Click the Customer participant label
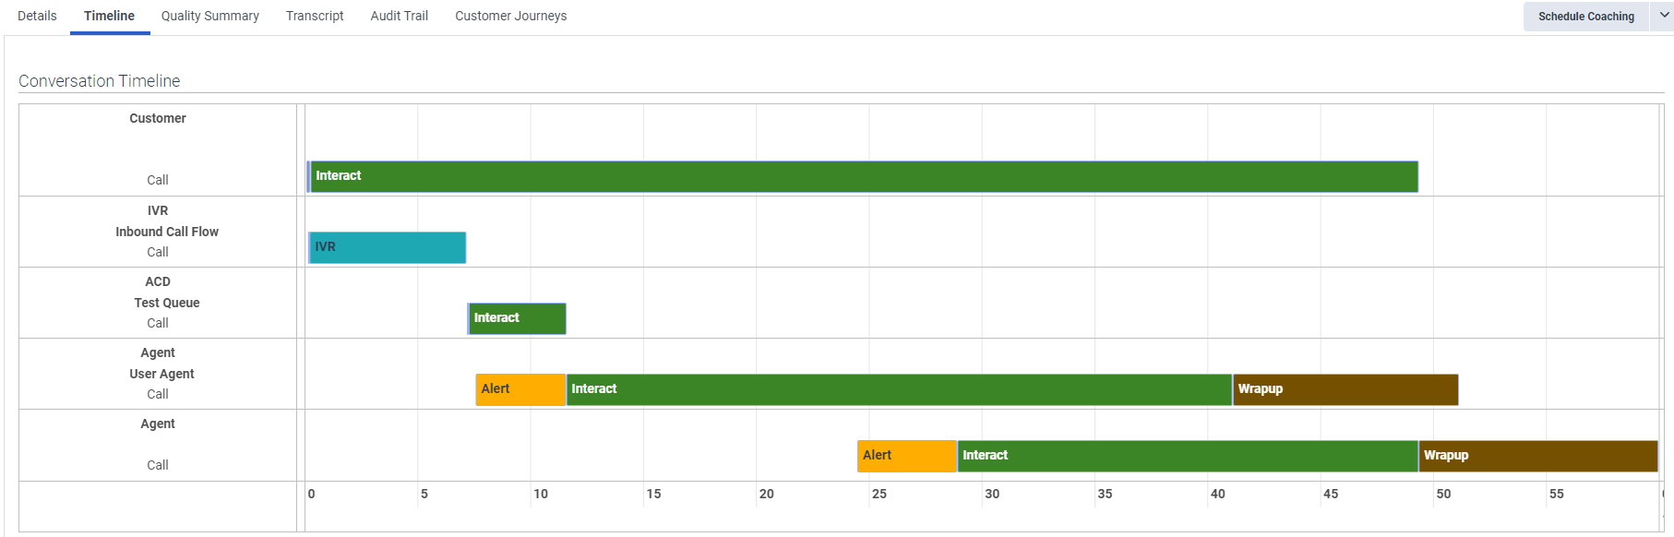 158,118
